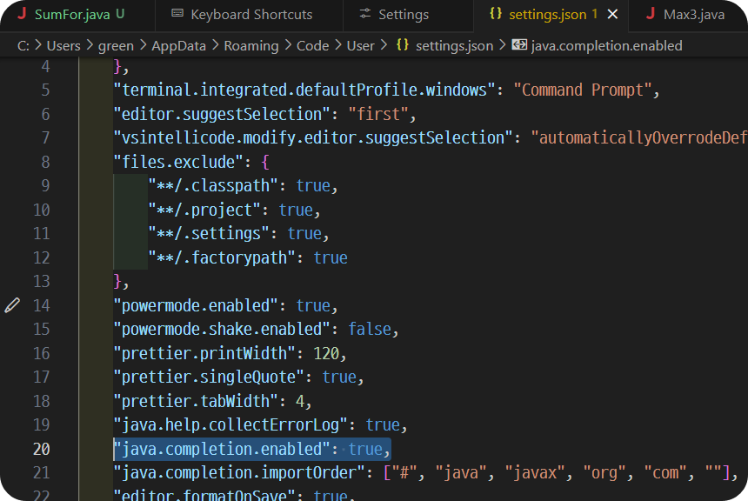This screenshot has width=748, height=501.
Task: Click the green breadcrumb link
Action: pos(115,45)
